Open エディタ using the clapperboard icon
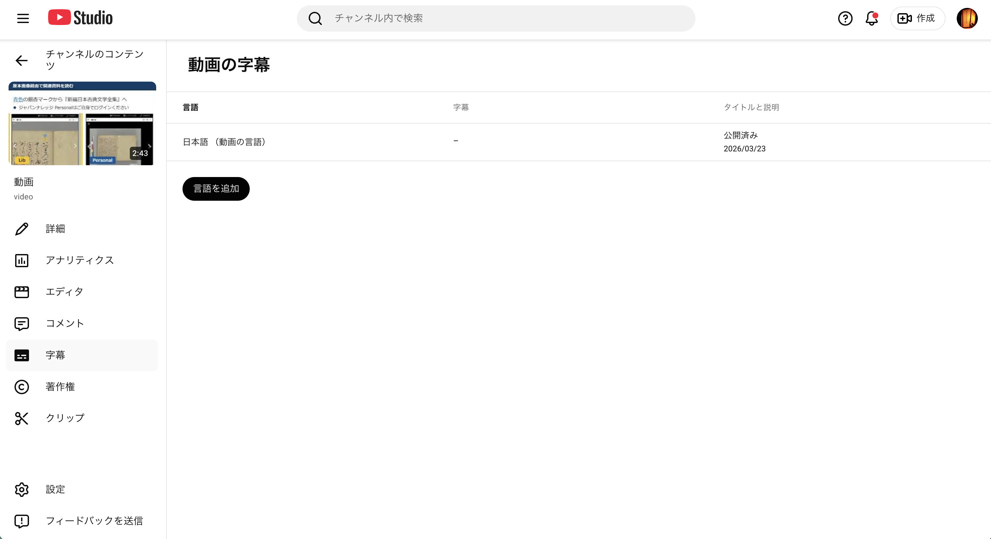This screenshot has width=991, height=539. (21, 292)
